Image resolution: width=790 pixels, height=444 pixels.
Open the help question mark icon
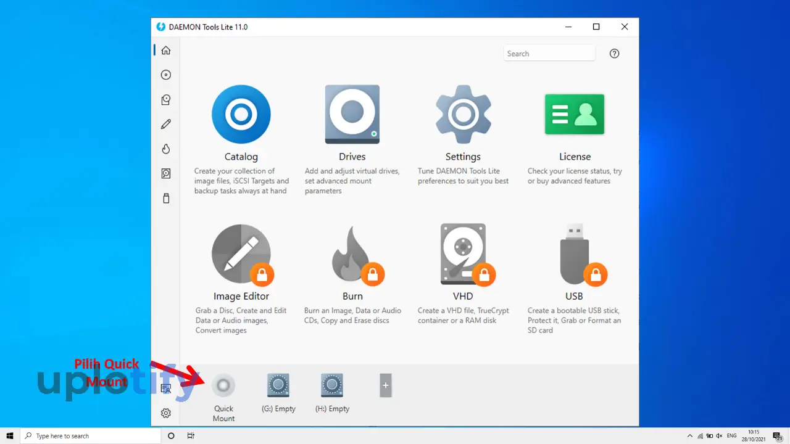click(x=614, y=54)
